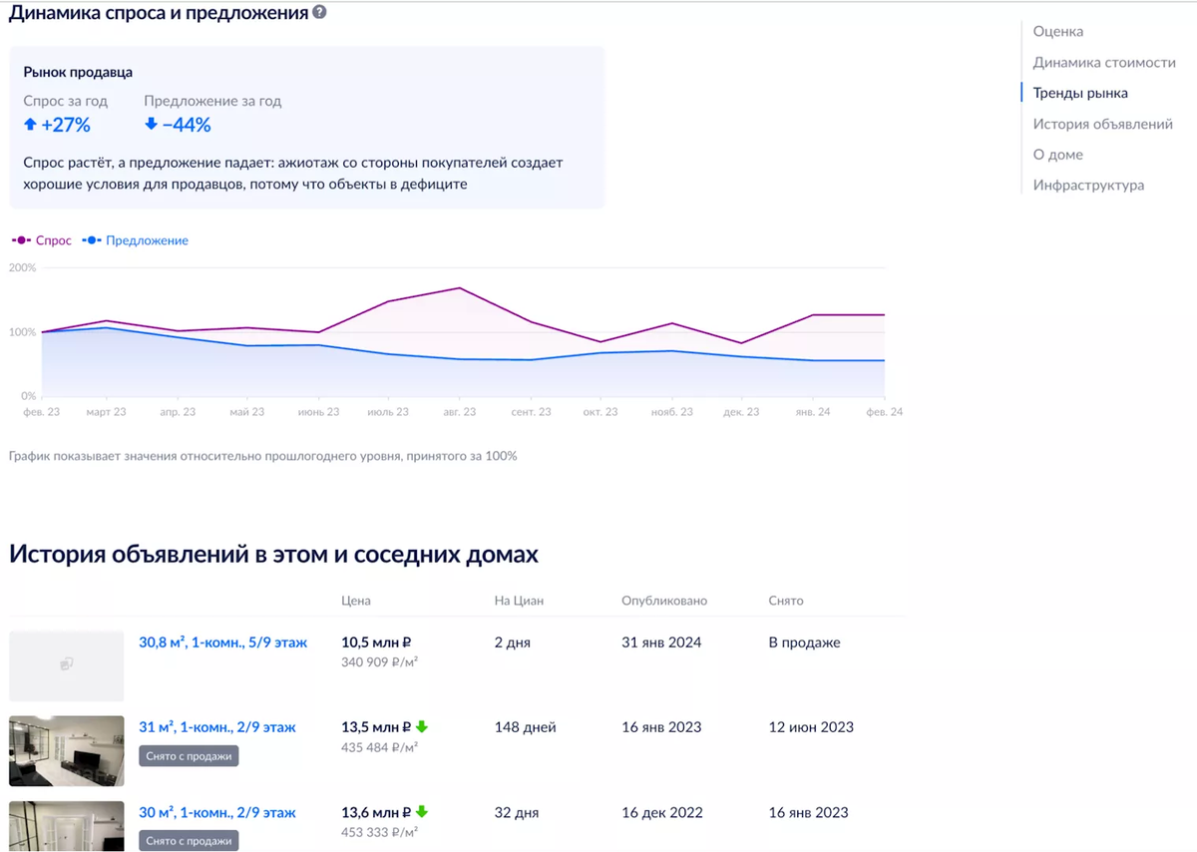Select the blue Предложение legend marker
Image resolution: width=1197 pixels, height=852 pixels.
(x=91, y=240)
